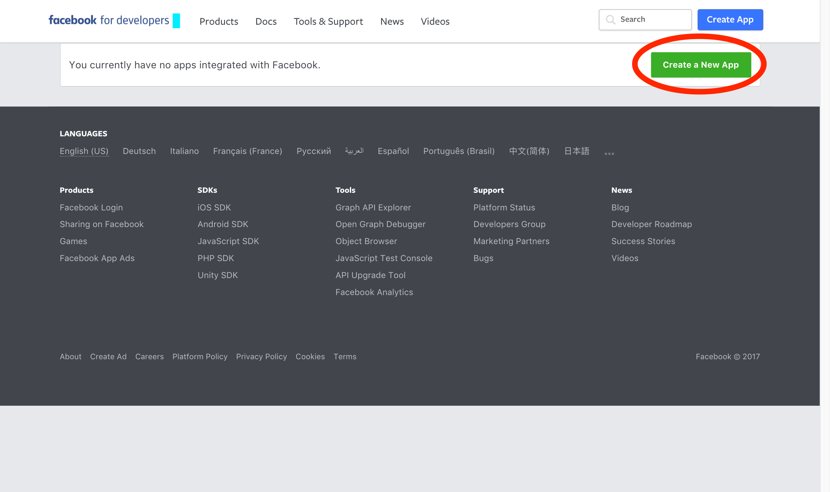Image resolution: width=830 pixels, height=492 pixels.
Task: Switch language to Español
Action: click(393, 151)
